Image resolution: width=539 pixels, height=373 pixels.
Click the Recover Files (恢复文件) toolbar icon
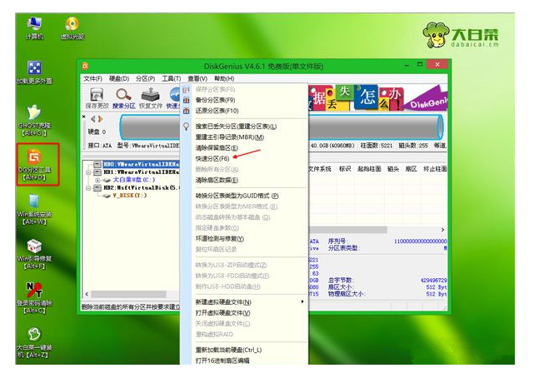point(150,97)
